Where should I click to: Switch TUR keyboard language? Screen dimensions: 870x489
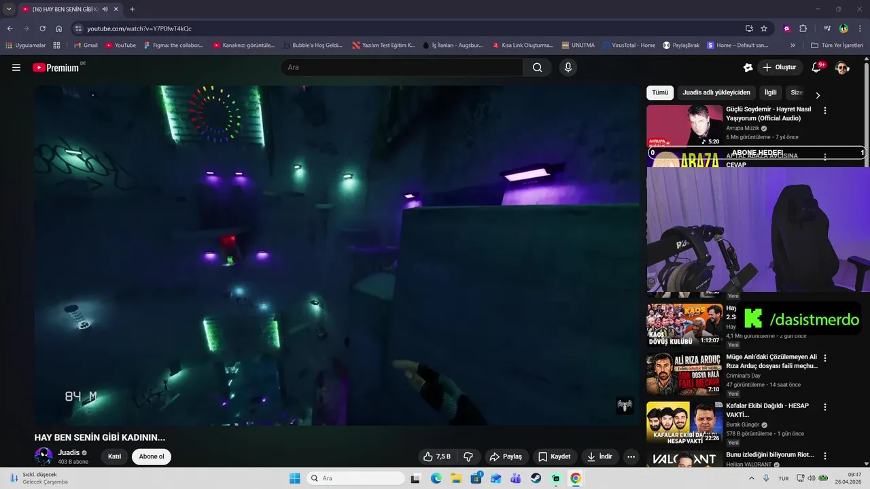[784, 478]
